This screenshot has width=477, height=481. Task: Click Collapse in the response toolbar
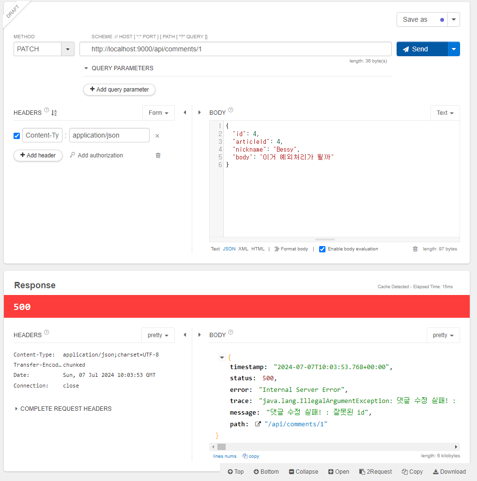coord(304,472)
